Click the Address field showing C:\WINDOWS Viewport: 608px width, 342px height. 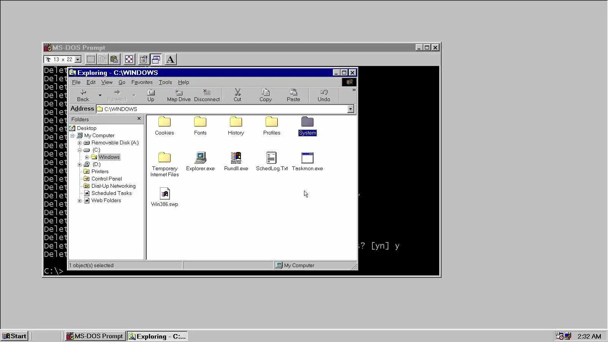point(222,109)
